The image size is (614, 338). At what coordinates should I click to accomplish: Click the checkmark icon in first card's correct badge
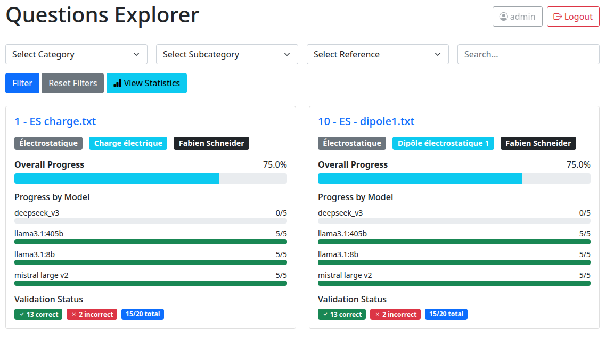[x=22, y=315]
